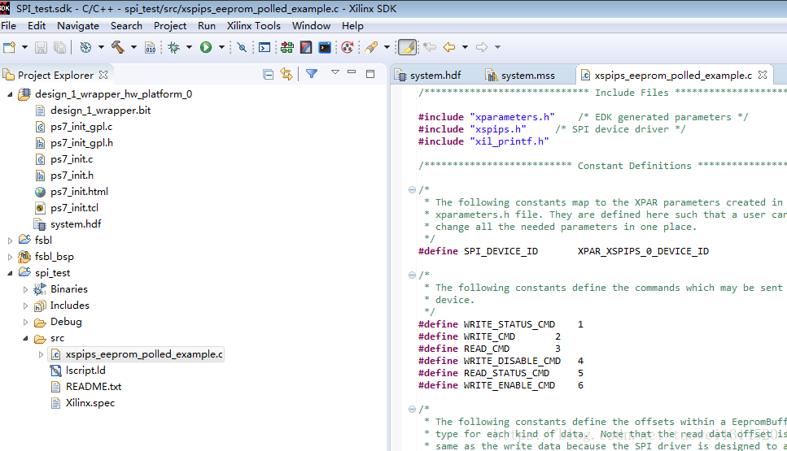Close the xspips_eeprom_polled_example.c tab

[763, 75]
